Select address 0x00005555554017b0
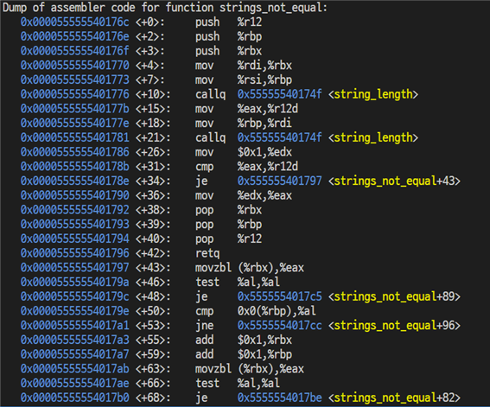The height and width of the screenshot is (407, 490). pos(74,397)
